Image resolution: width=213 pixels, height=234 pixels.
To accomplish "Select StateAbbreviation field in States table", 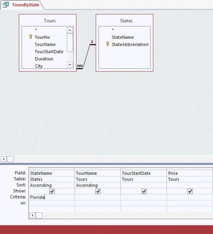I will point(130,44).
